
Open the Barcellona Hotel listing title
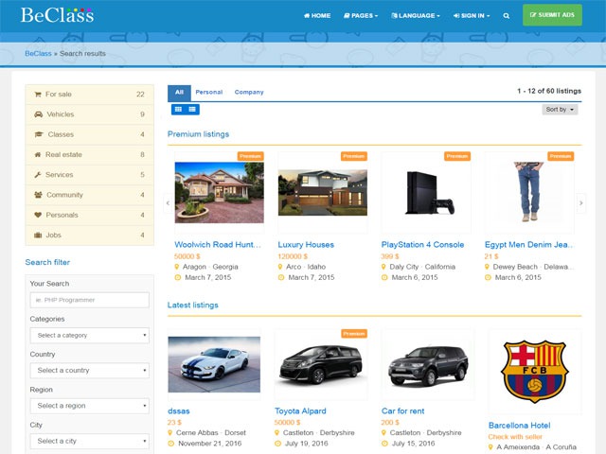tap(520, 425)
